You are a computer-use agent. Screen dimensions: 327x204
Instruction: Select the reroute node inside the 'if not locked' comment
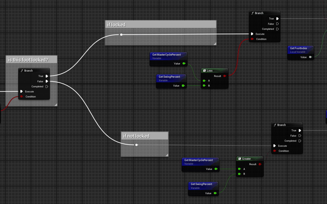pos(136,145)
